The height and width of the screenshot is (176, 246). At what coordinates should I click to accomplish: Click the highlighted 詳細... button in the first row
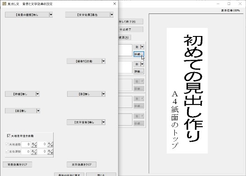[139, 54]
